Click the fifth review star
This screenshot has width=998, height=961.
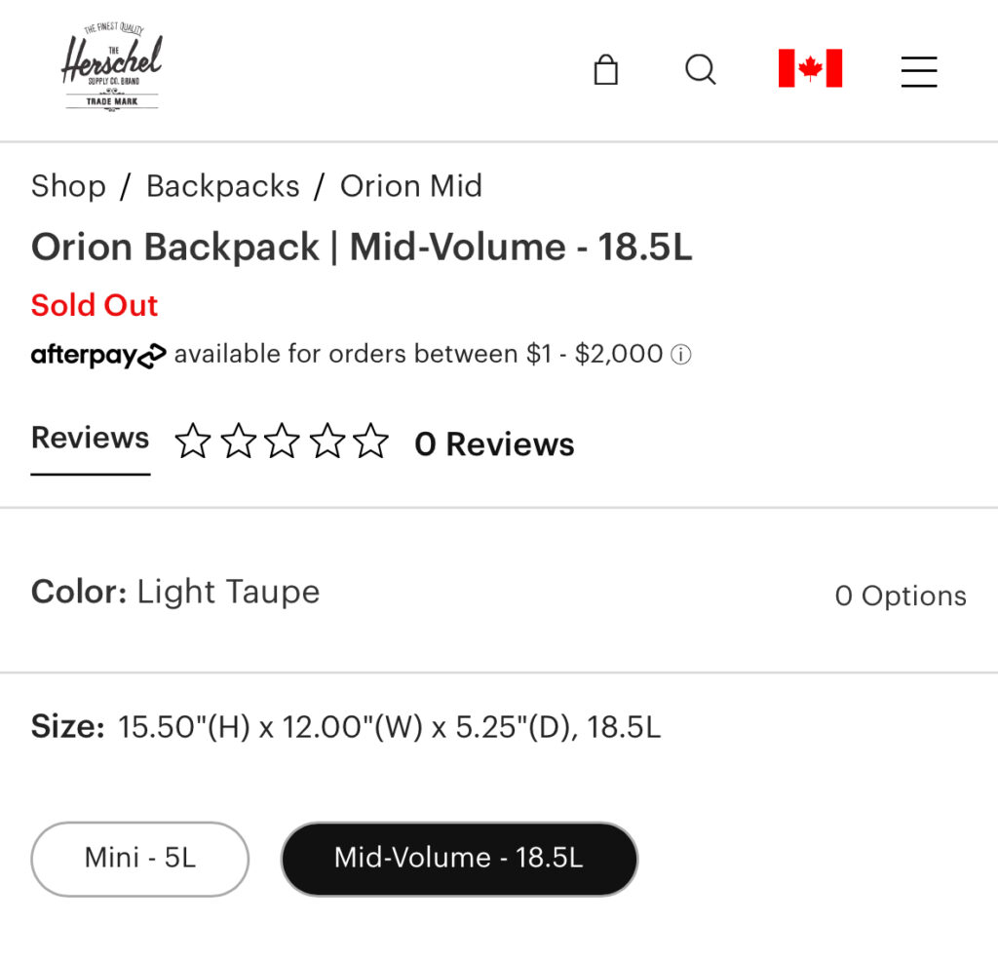click(370, 442)
